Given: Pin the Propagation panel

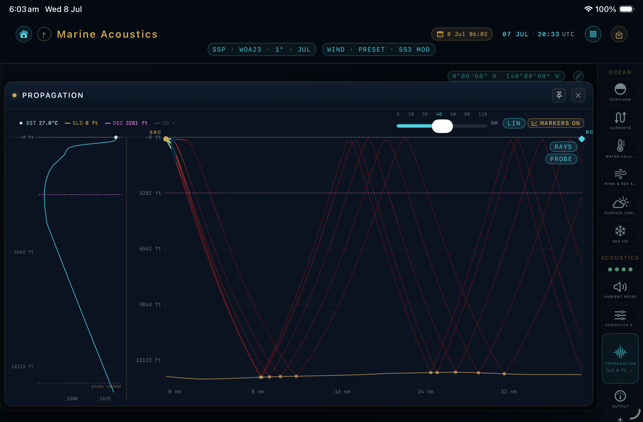Looking at the screenshot, I should click(x=559, y=95).
